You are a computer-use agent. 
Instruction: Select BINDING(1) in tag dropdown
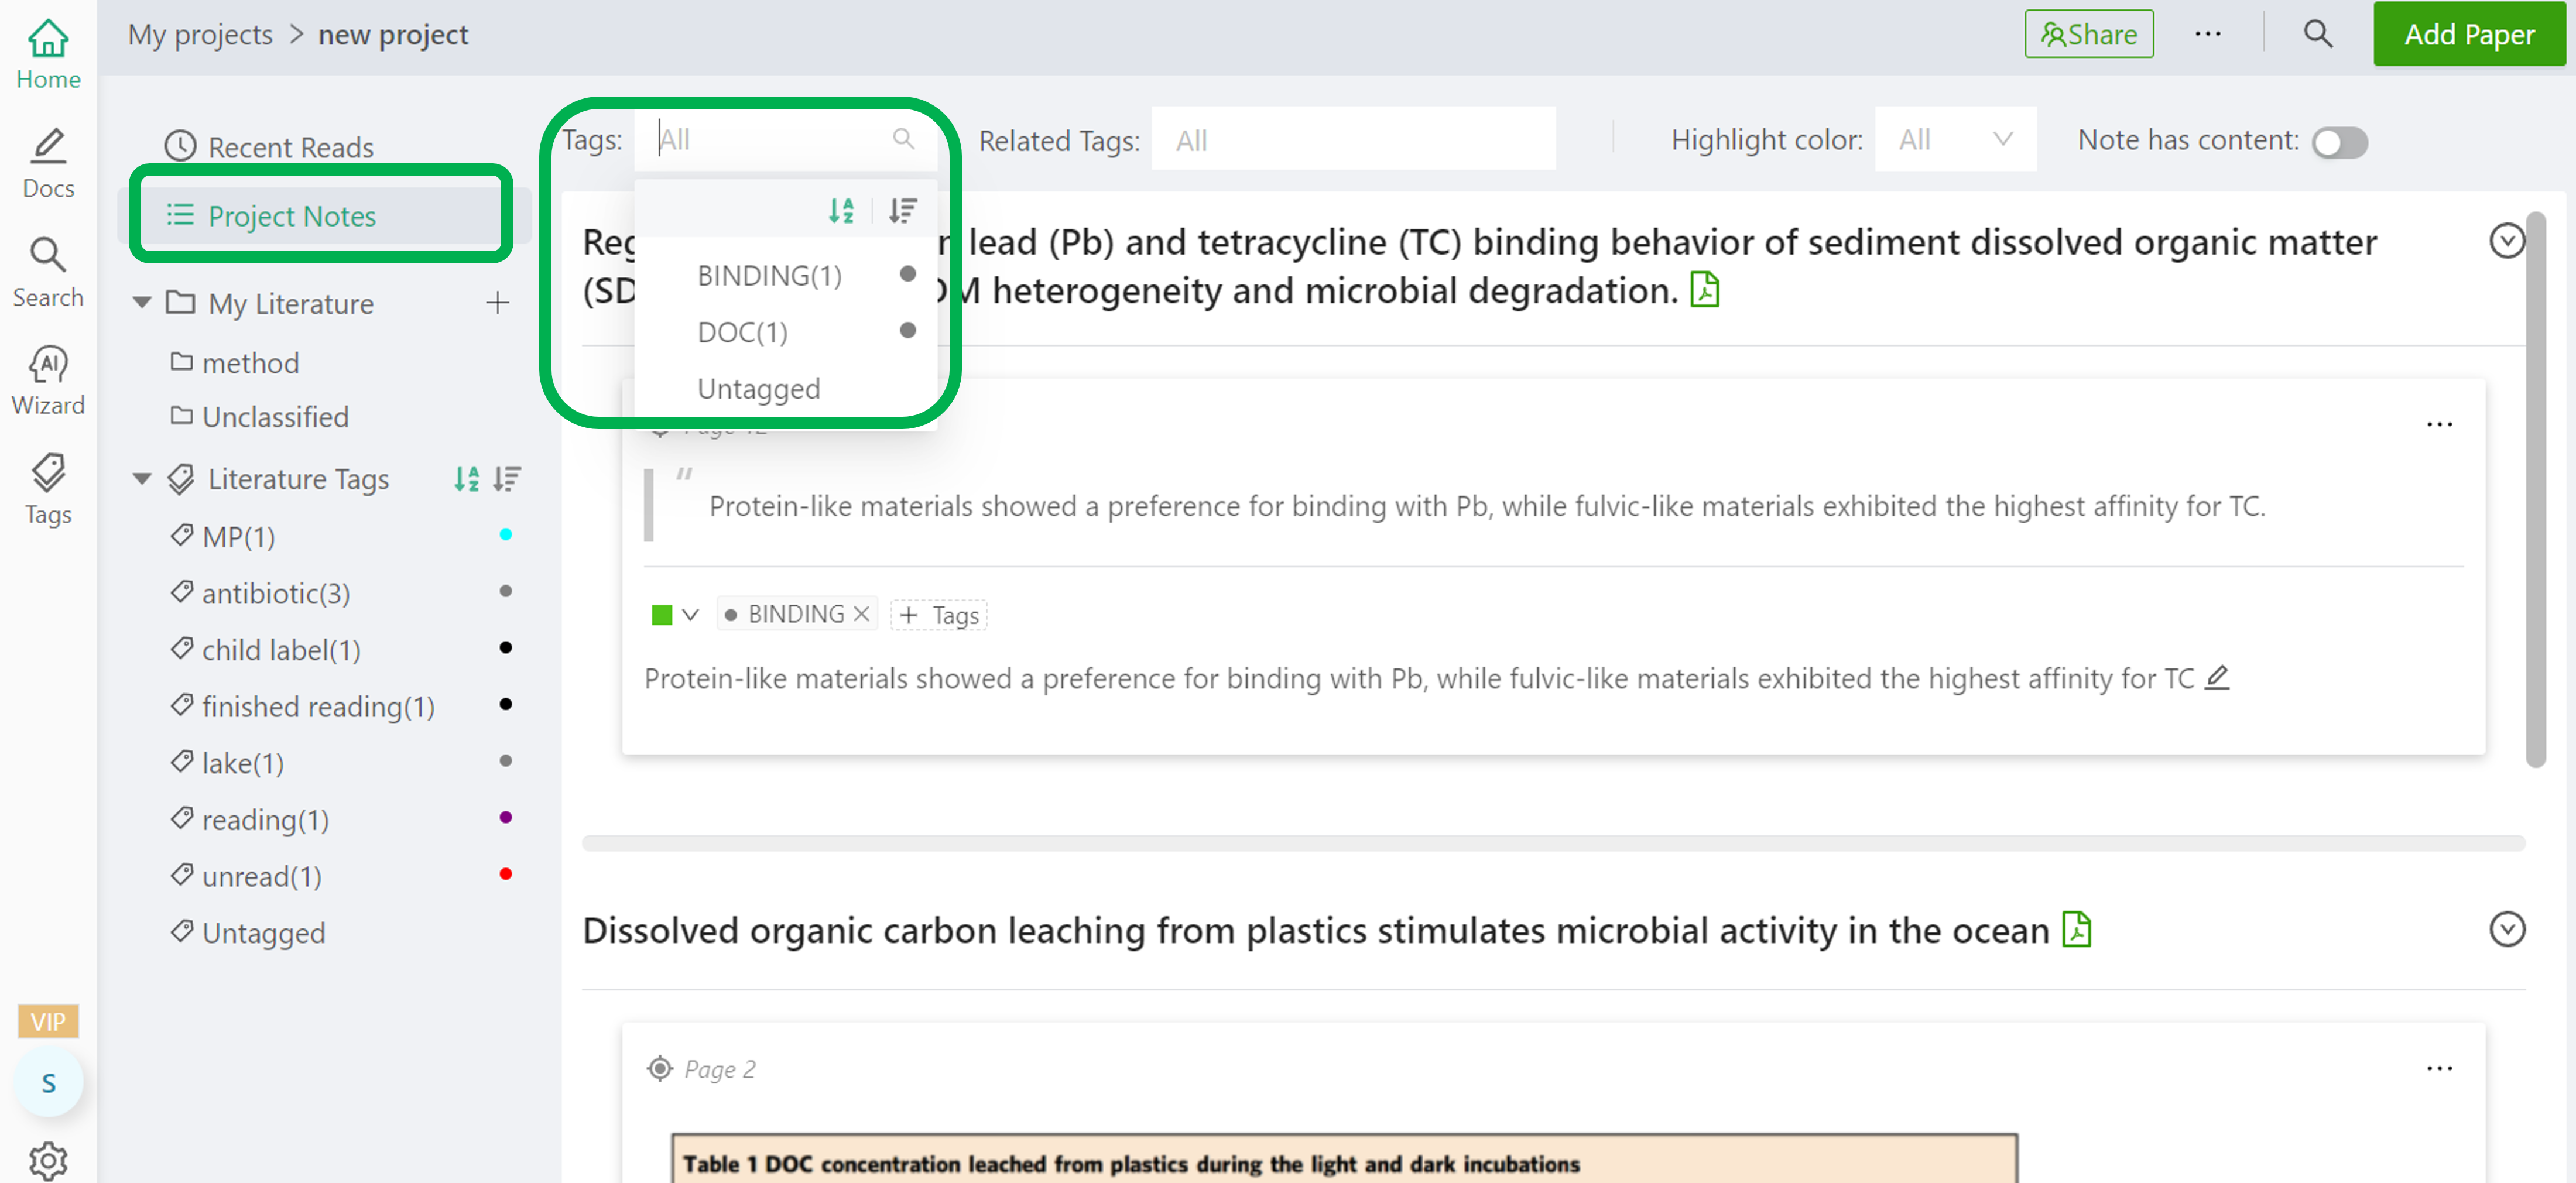pyautogui.click(x=787, y=275)
